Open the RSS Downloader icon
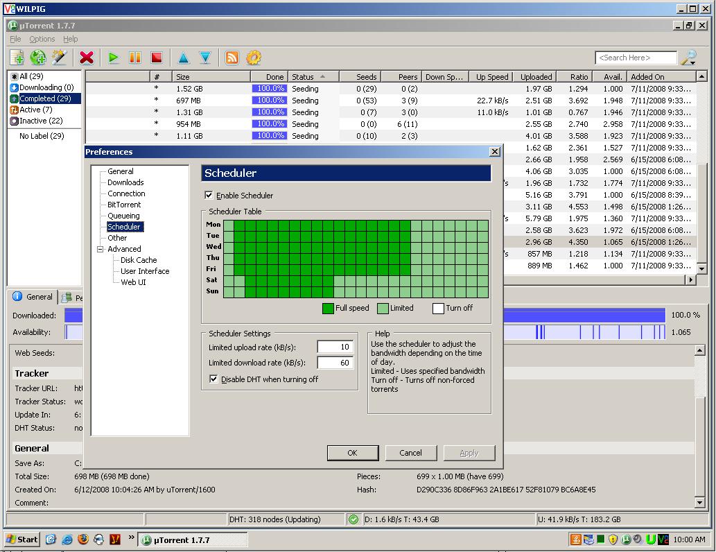716x552 pixels. (232, 58)
